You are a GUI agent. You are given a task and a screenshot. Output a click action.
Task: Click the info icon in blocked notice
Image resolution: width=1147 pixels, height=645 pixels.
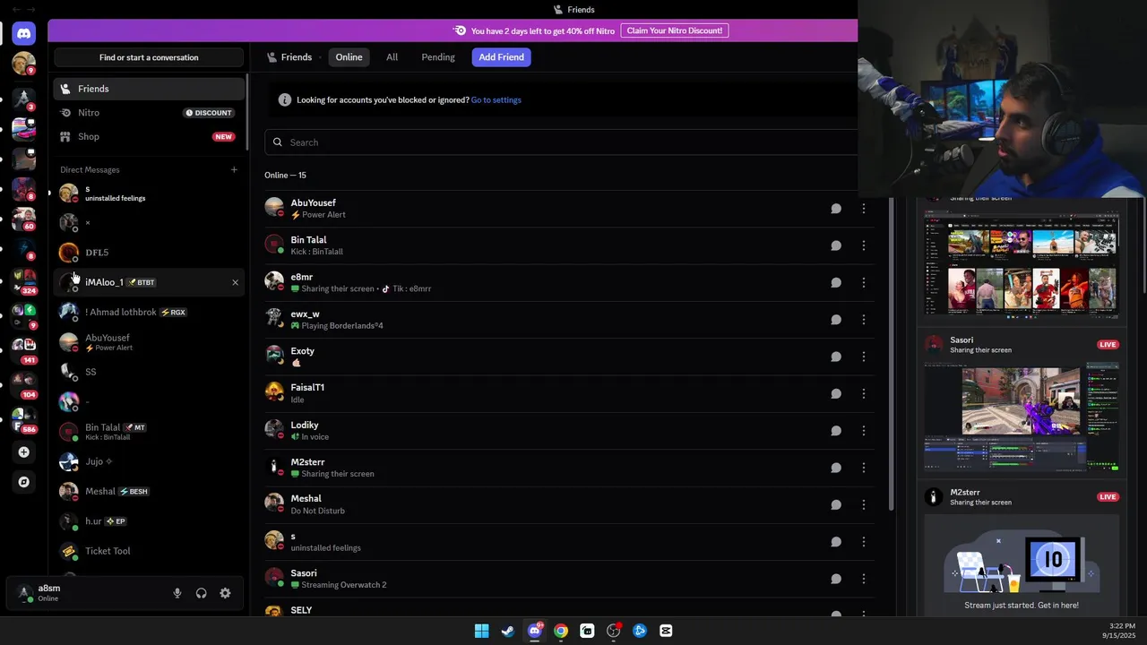285,99
